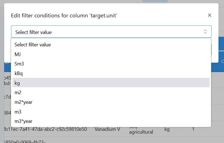Pick the m3*year option
Viewport: 224px width, 143px height.
pyautogui.click(x=111, y=121)
